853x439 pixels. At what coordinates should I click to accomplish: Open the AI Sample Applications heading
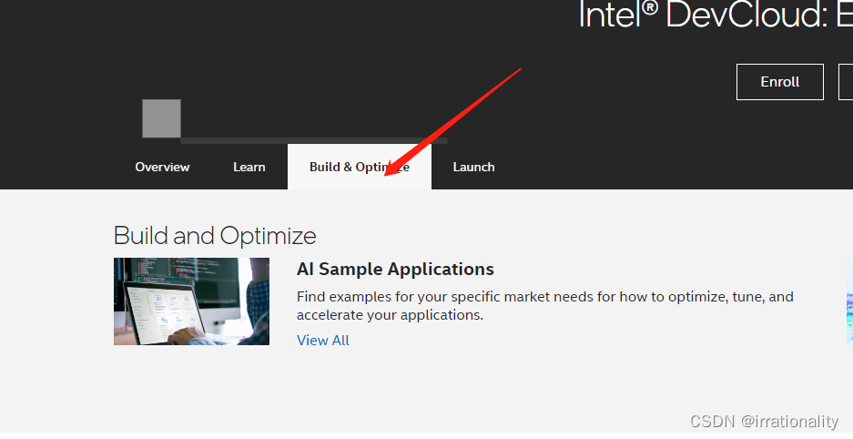[395, 270]
